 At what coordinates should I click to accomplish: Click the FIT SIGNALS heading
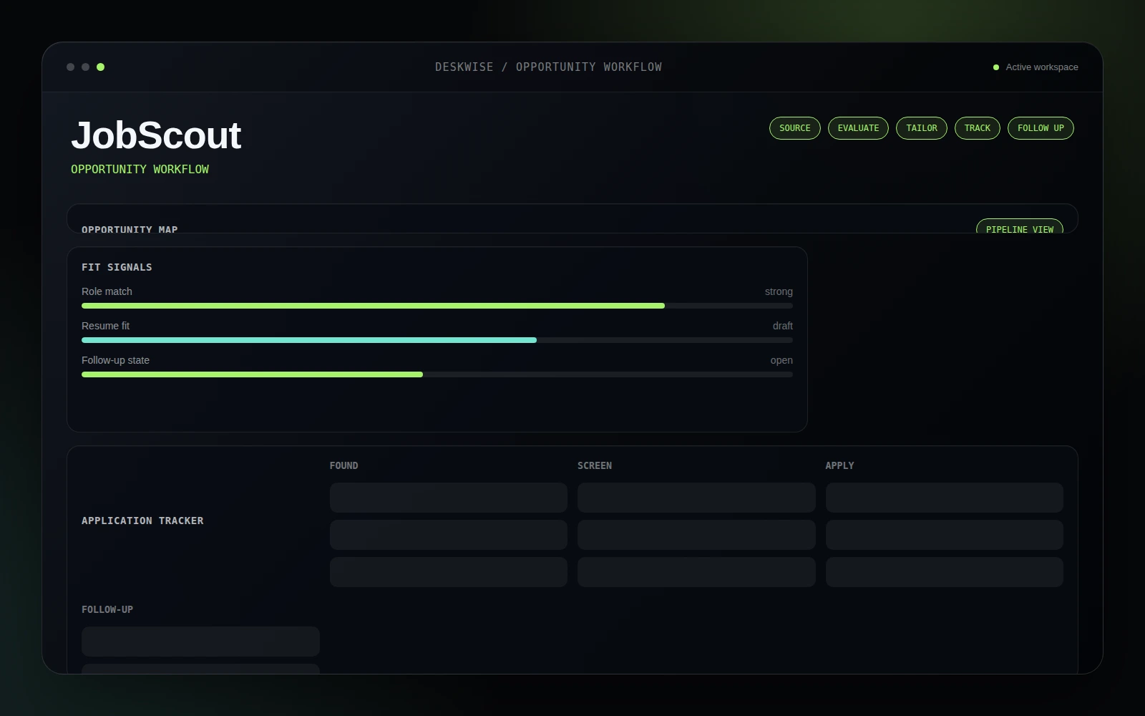coord(117,267)
